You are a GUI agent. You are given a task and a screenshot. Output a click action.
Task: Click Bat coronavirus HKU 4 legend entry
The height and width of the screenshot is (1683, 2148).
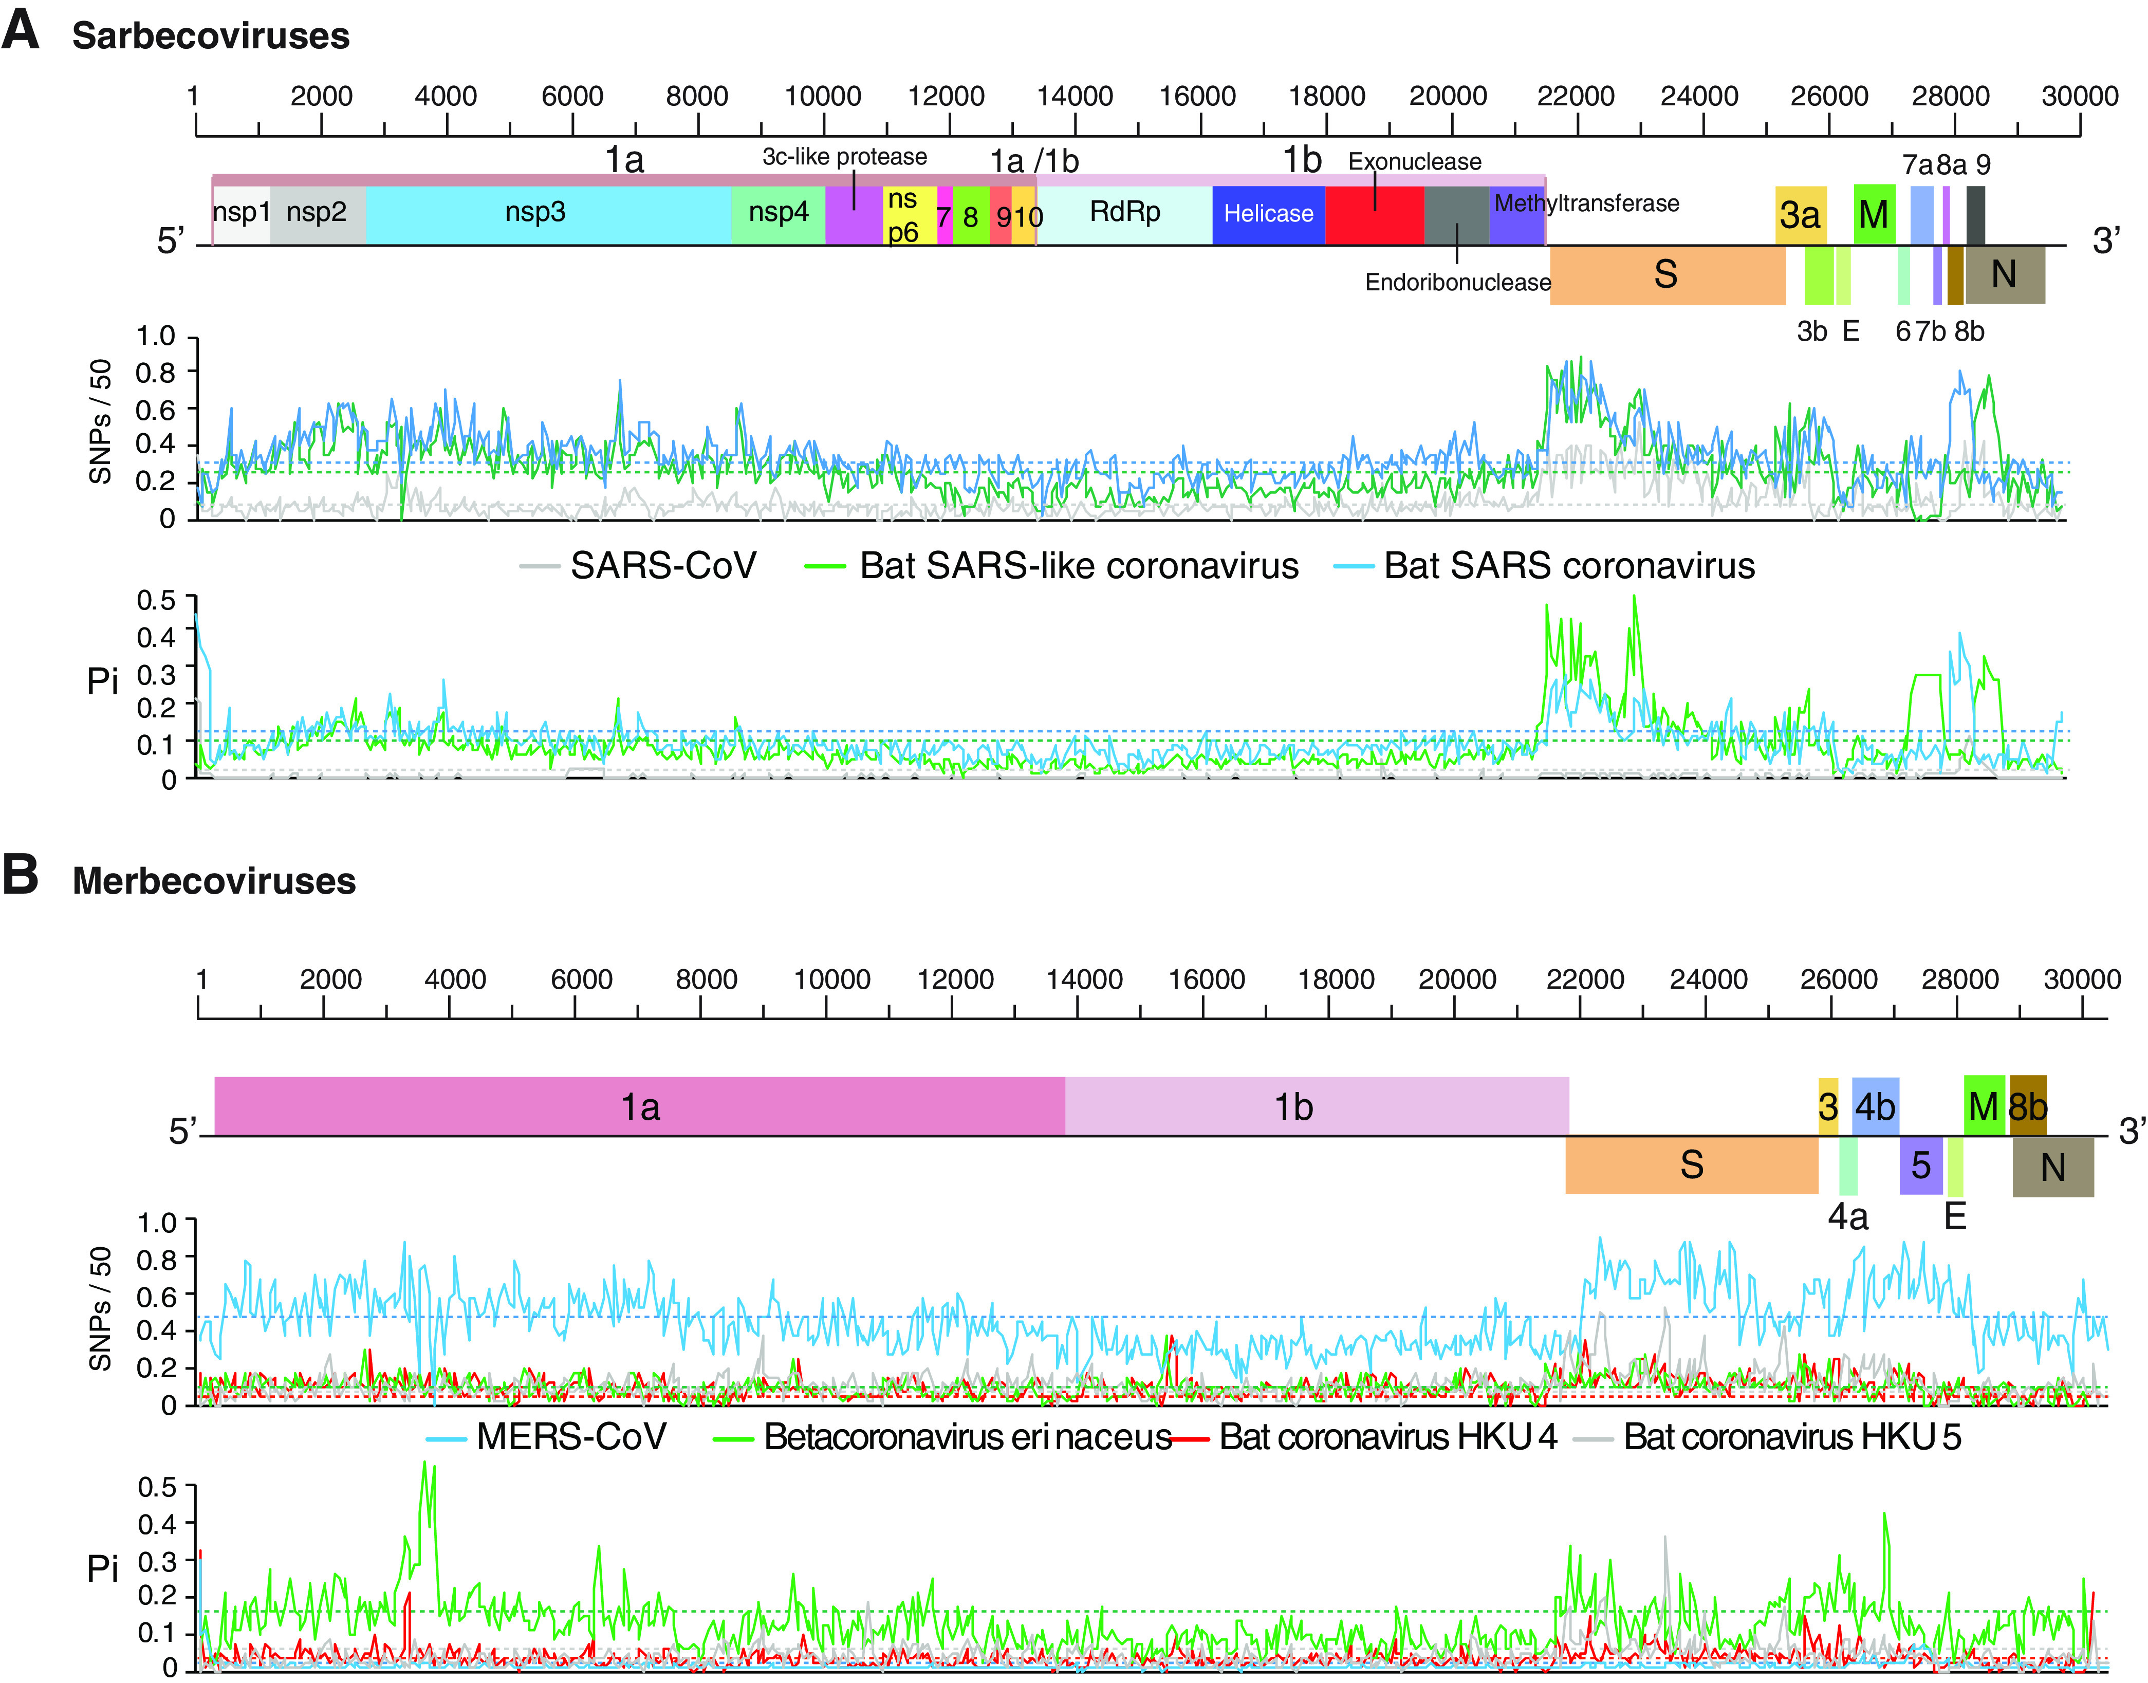(1366, 1438)
